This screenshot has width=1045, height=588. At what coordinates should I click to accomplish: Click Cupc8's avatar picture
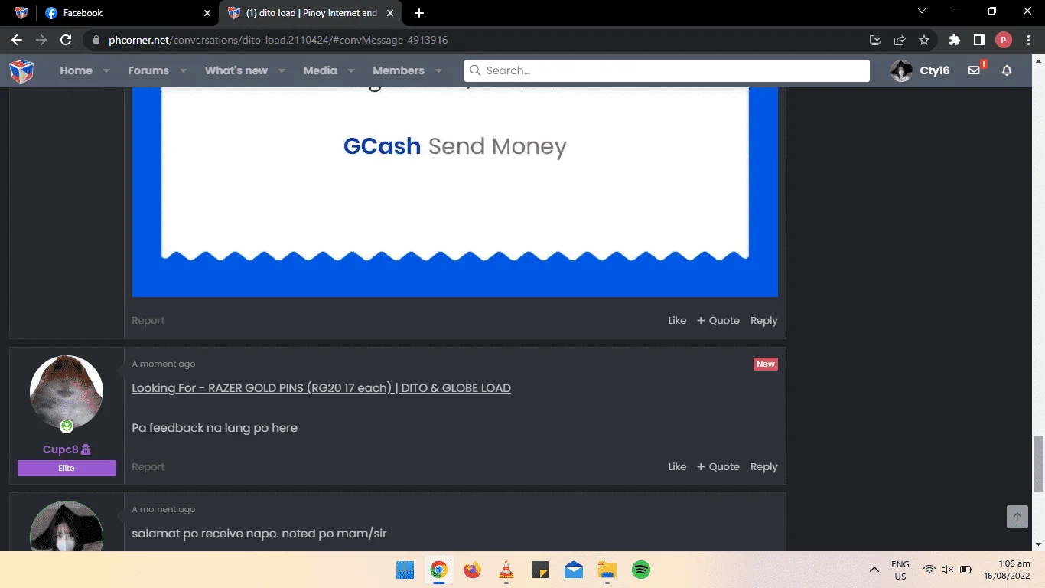click(x=67, y=392)
